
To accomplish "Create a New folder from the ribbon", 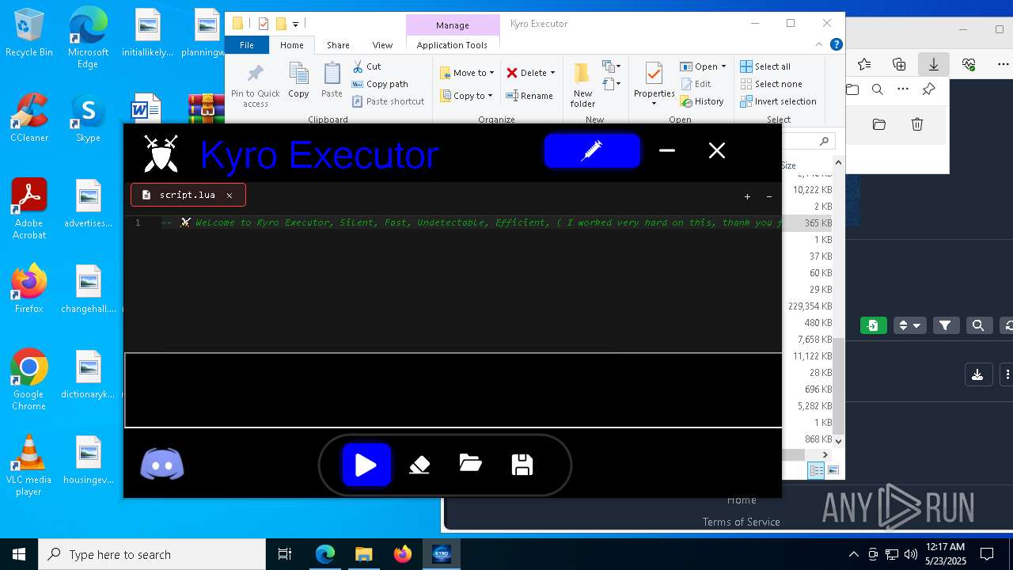I will click(582, 85).
